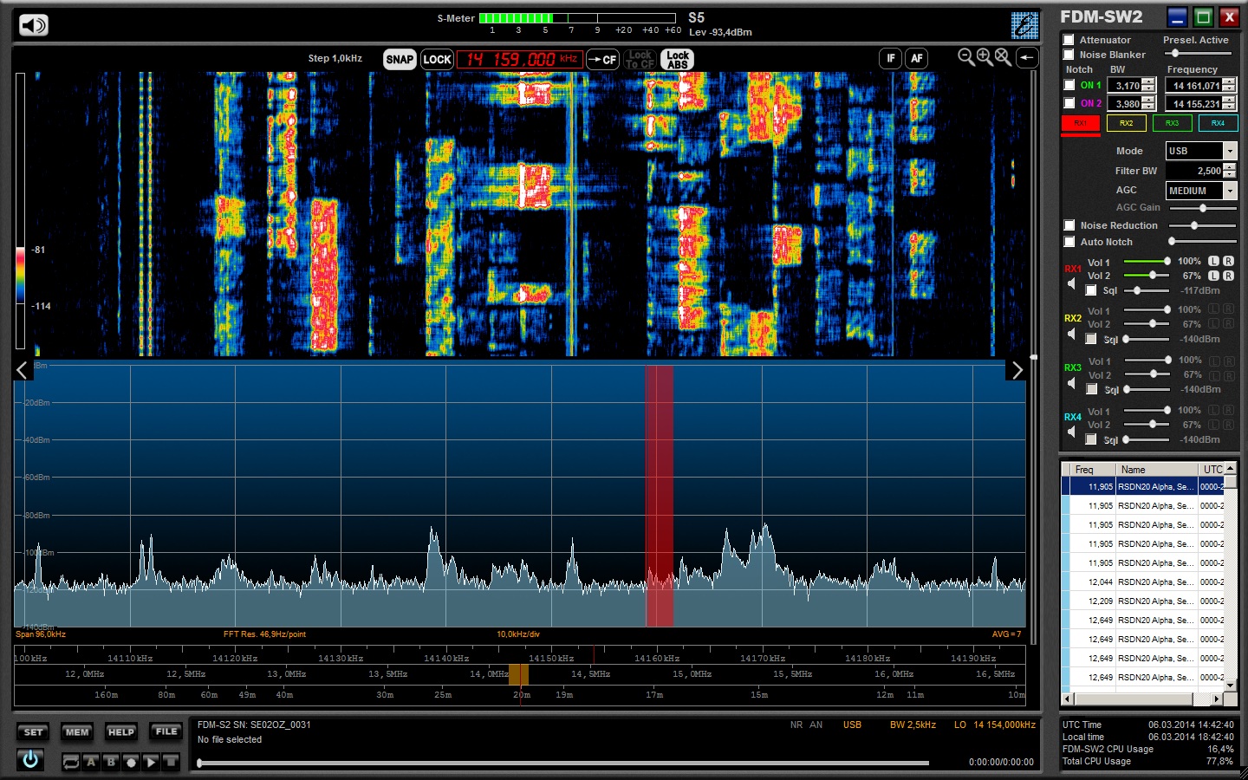Viewport: 1248px width, 780px height.
Task: Click the SNAP button
Action: pyautogui.click(x=400, y=59)
